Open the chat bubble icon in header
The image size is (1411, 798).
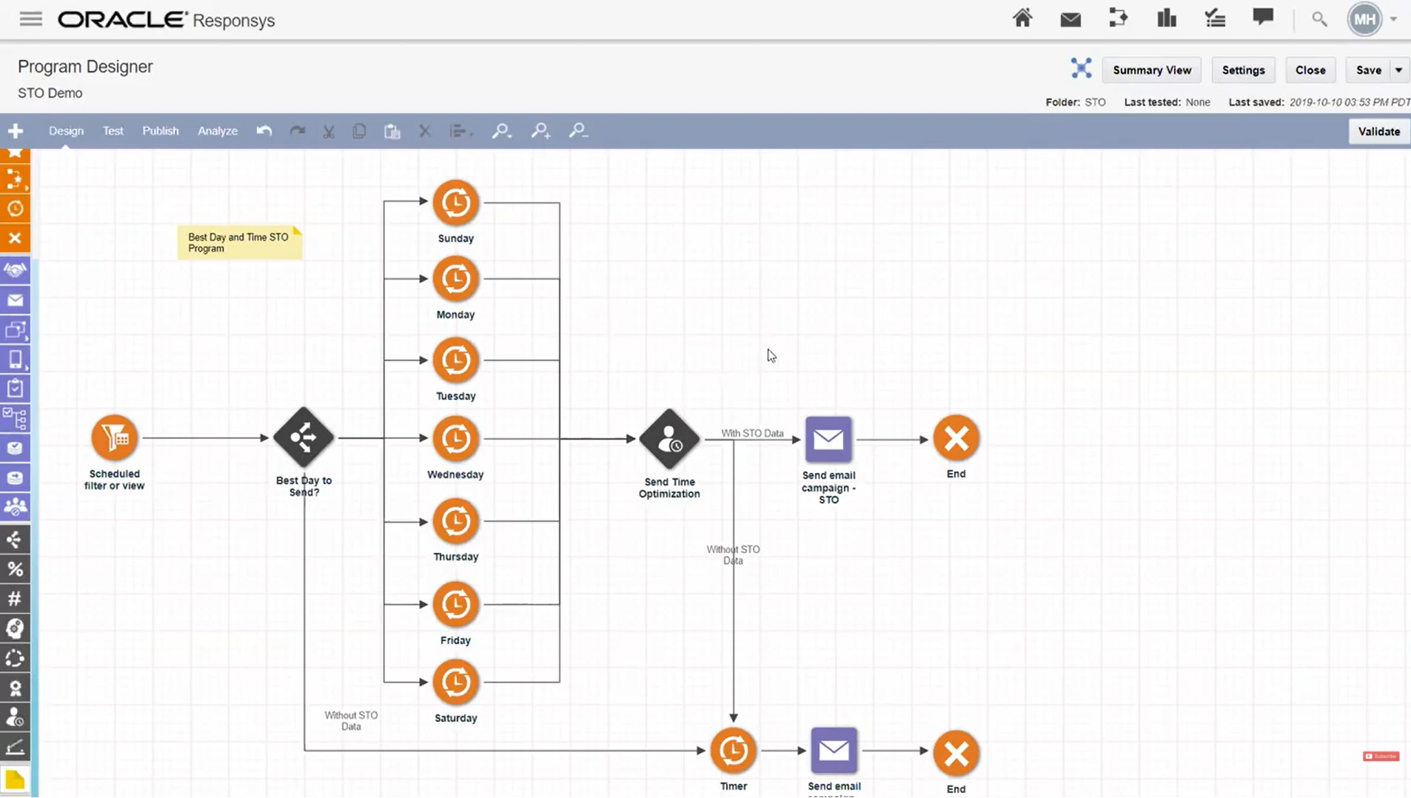point(1263,18)
